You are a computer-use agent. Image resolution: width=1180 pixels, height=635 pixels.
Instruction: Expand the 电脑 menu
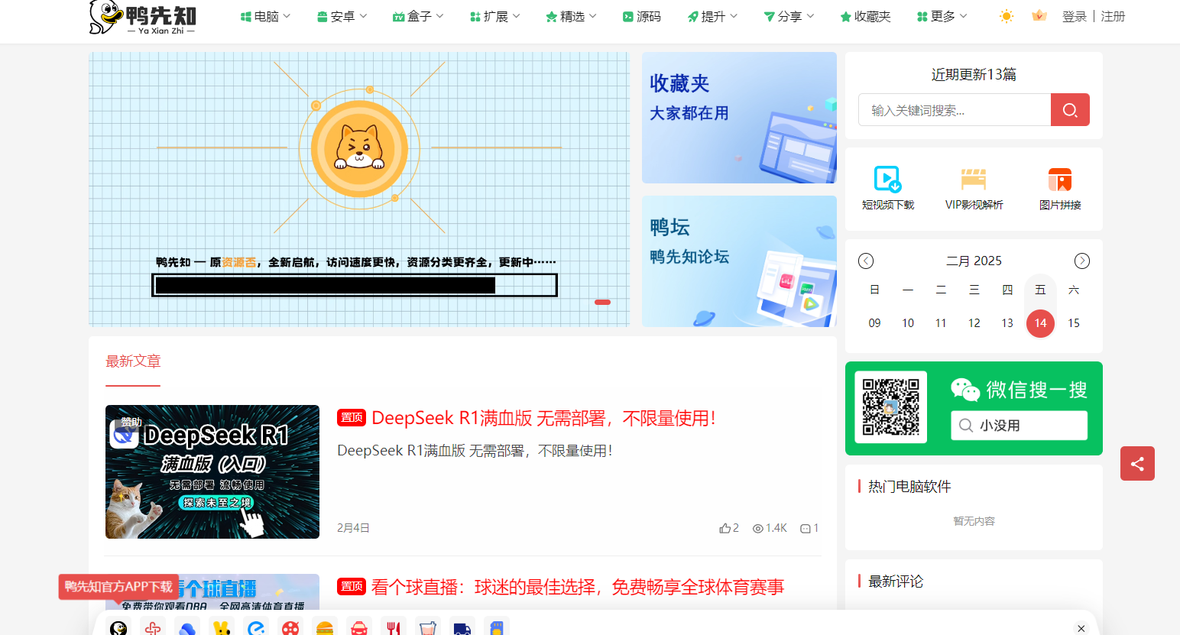coord(265,16)
